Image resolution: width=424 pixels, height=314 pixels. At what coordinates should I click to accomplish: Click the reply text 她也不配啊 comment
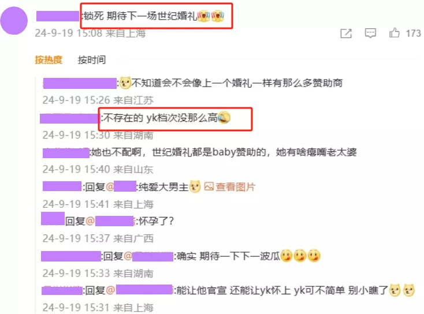[x=224, y=152]
